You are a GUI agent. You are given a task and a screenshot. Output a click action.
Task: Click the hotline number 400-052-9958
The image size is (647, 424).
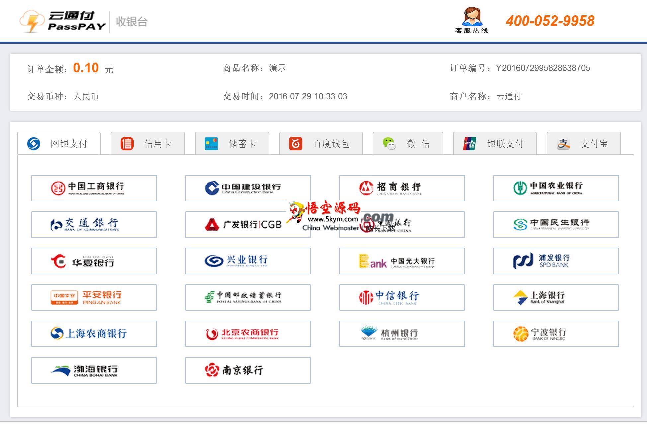[550, 21]
